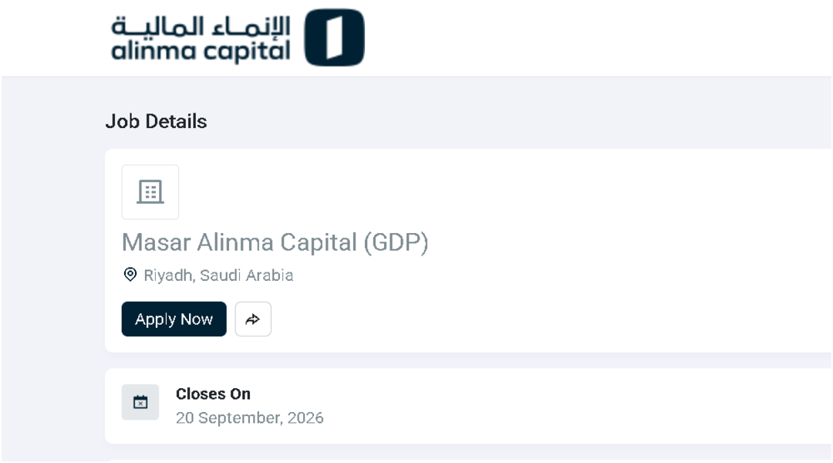Click the Job Details heading
The height and width of the screenshot is (463, 833).
(x=156, y=121)
